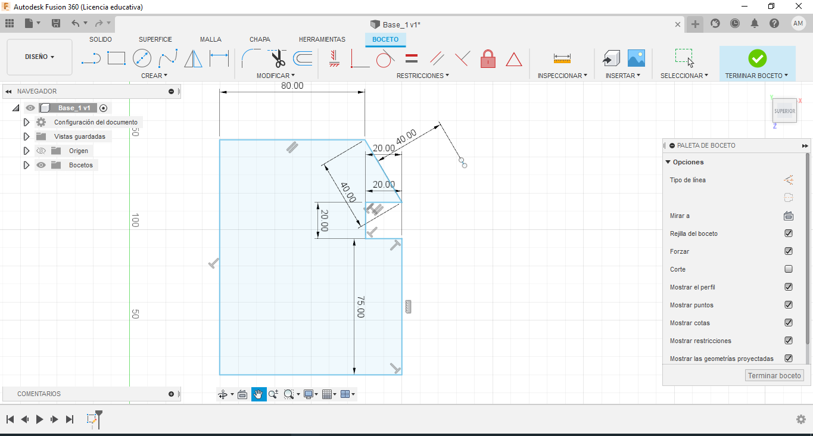Open the SELECCIONAR dropdown menu
The height and width of the screenshot is (436, 813).
pos(684,76)
